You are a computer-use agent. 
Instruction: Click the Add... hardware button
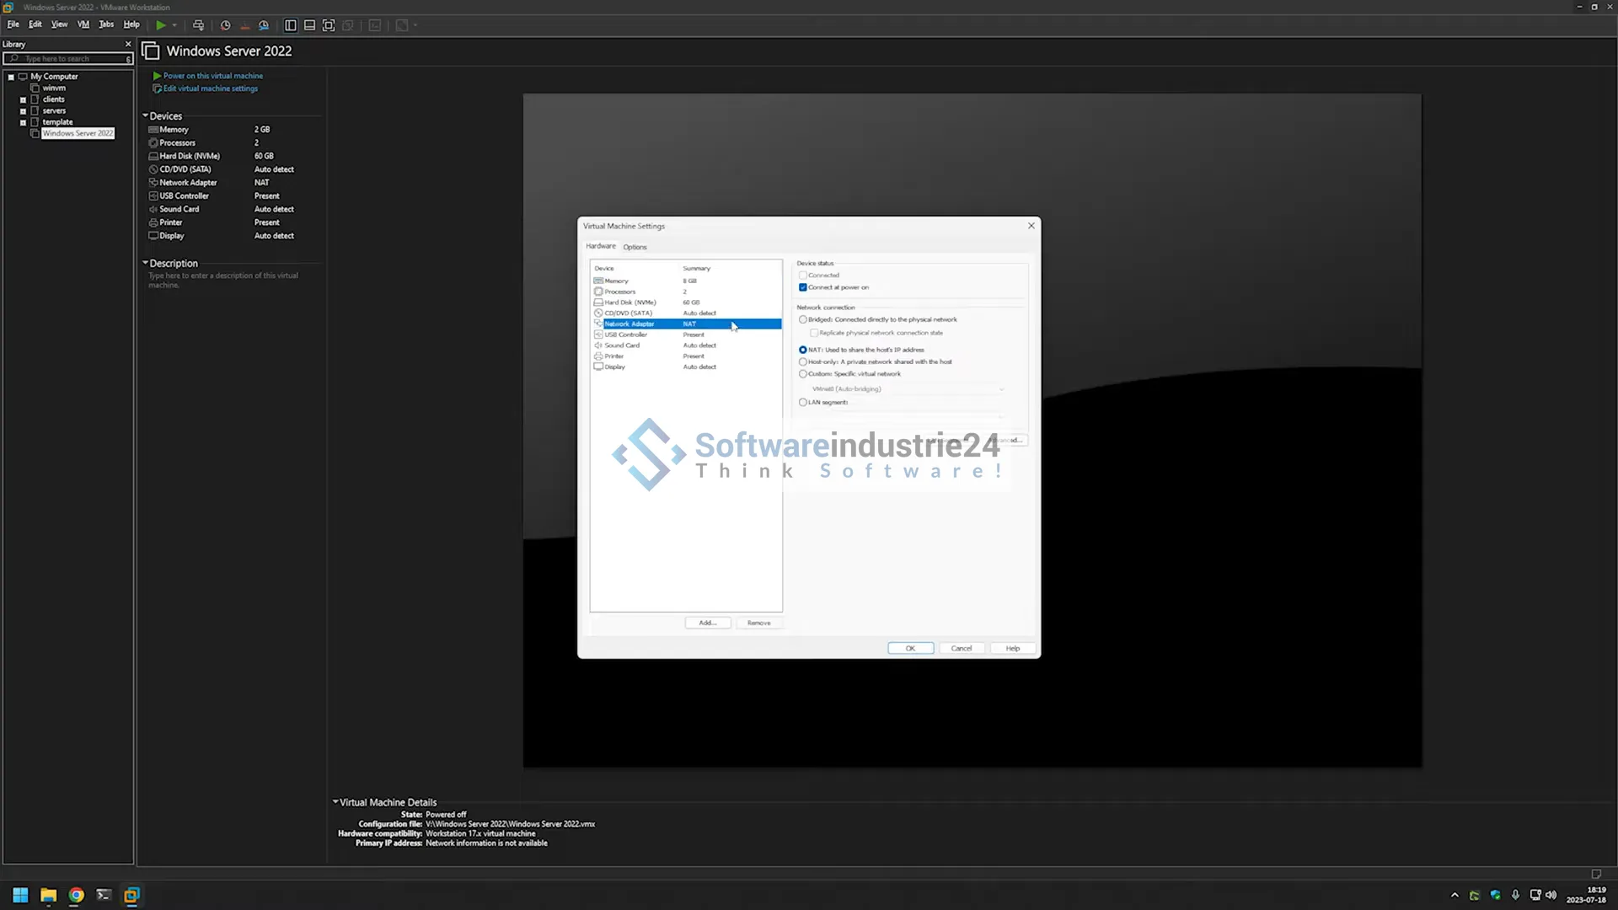coord(707,623)
